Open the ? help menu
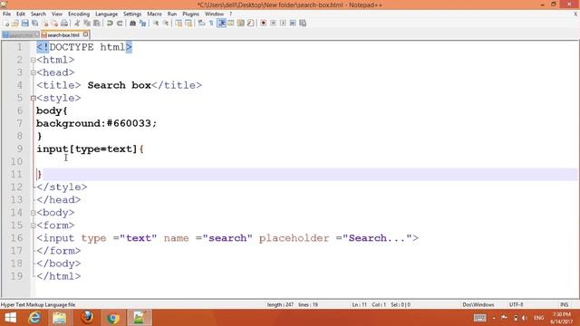Screen dimensions: 580x326 point(231,14)
